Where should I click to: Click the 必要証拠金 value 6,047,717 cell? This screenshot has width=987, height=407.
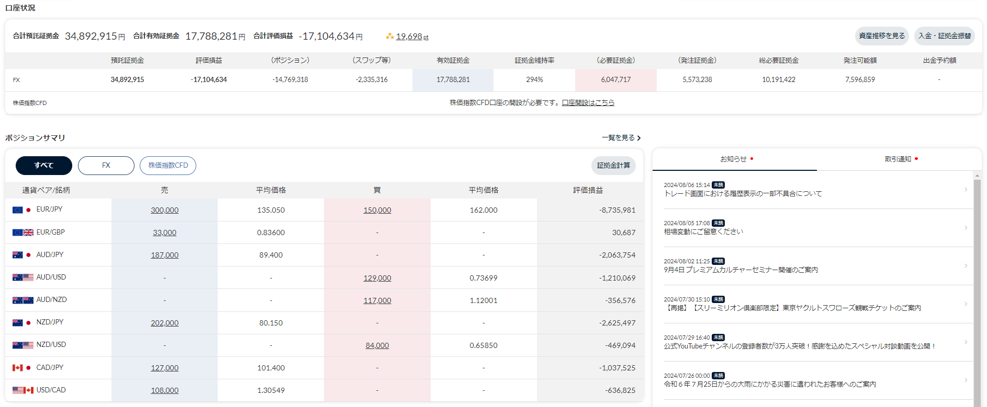(x=616, y=80)
